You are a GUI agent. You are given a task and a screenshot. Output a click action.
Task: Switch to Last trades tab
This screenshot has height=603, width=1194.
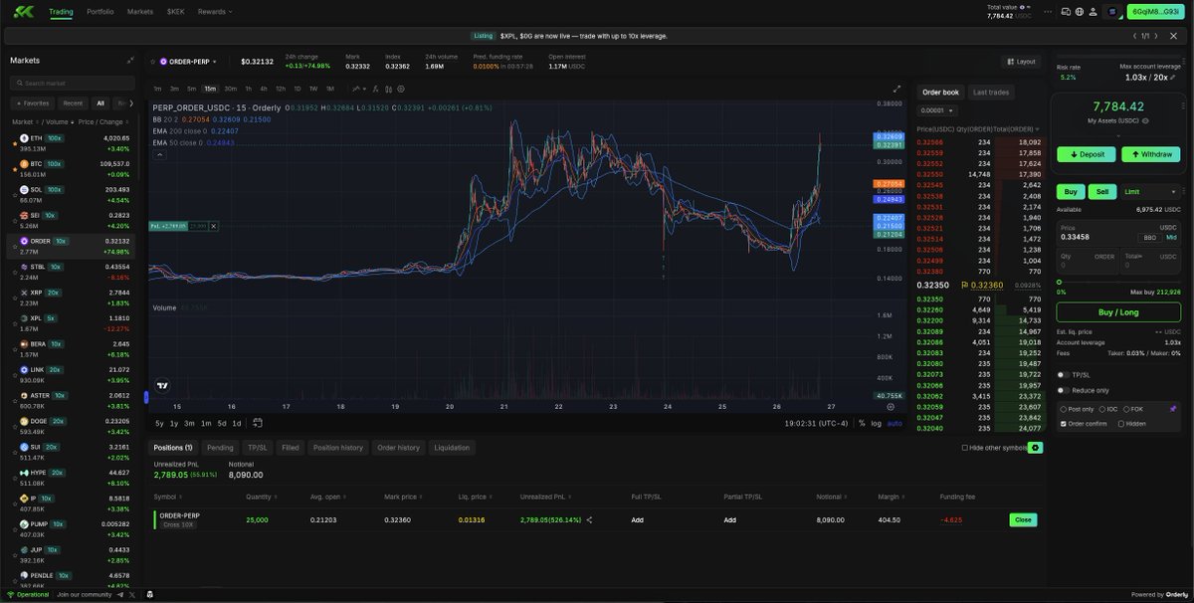tap(990, 93)
